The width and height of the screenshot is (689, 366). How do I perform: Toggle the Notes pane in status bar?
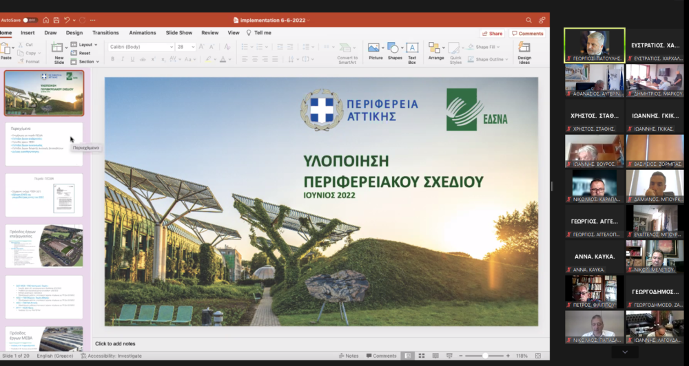[x=349, y=356]
